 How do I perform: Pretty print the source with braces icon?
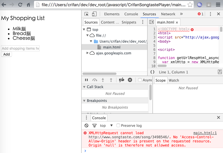(152, 72)
